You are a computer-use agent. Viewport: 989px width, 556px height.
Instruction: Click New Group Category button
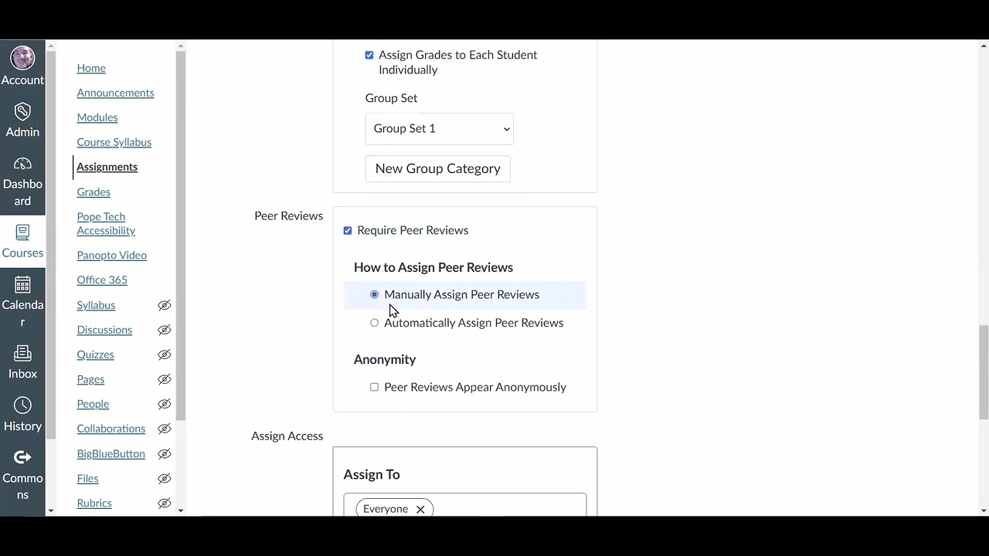click(437, 168)
